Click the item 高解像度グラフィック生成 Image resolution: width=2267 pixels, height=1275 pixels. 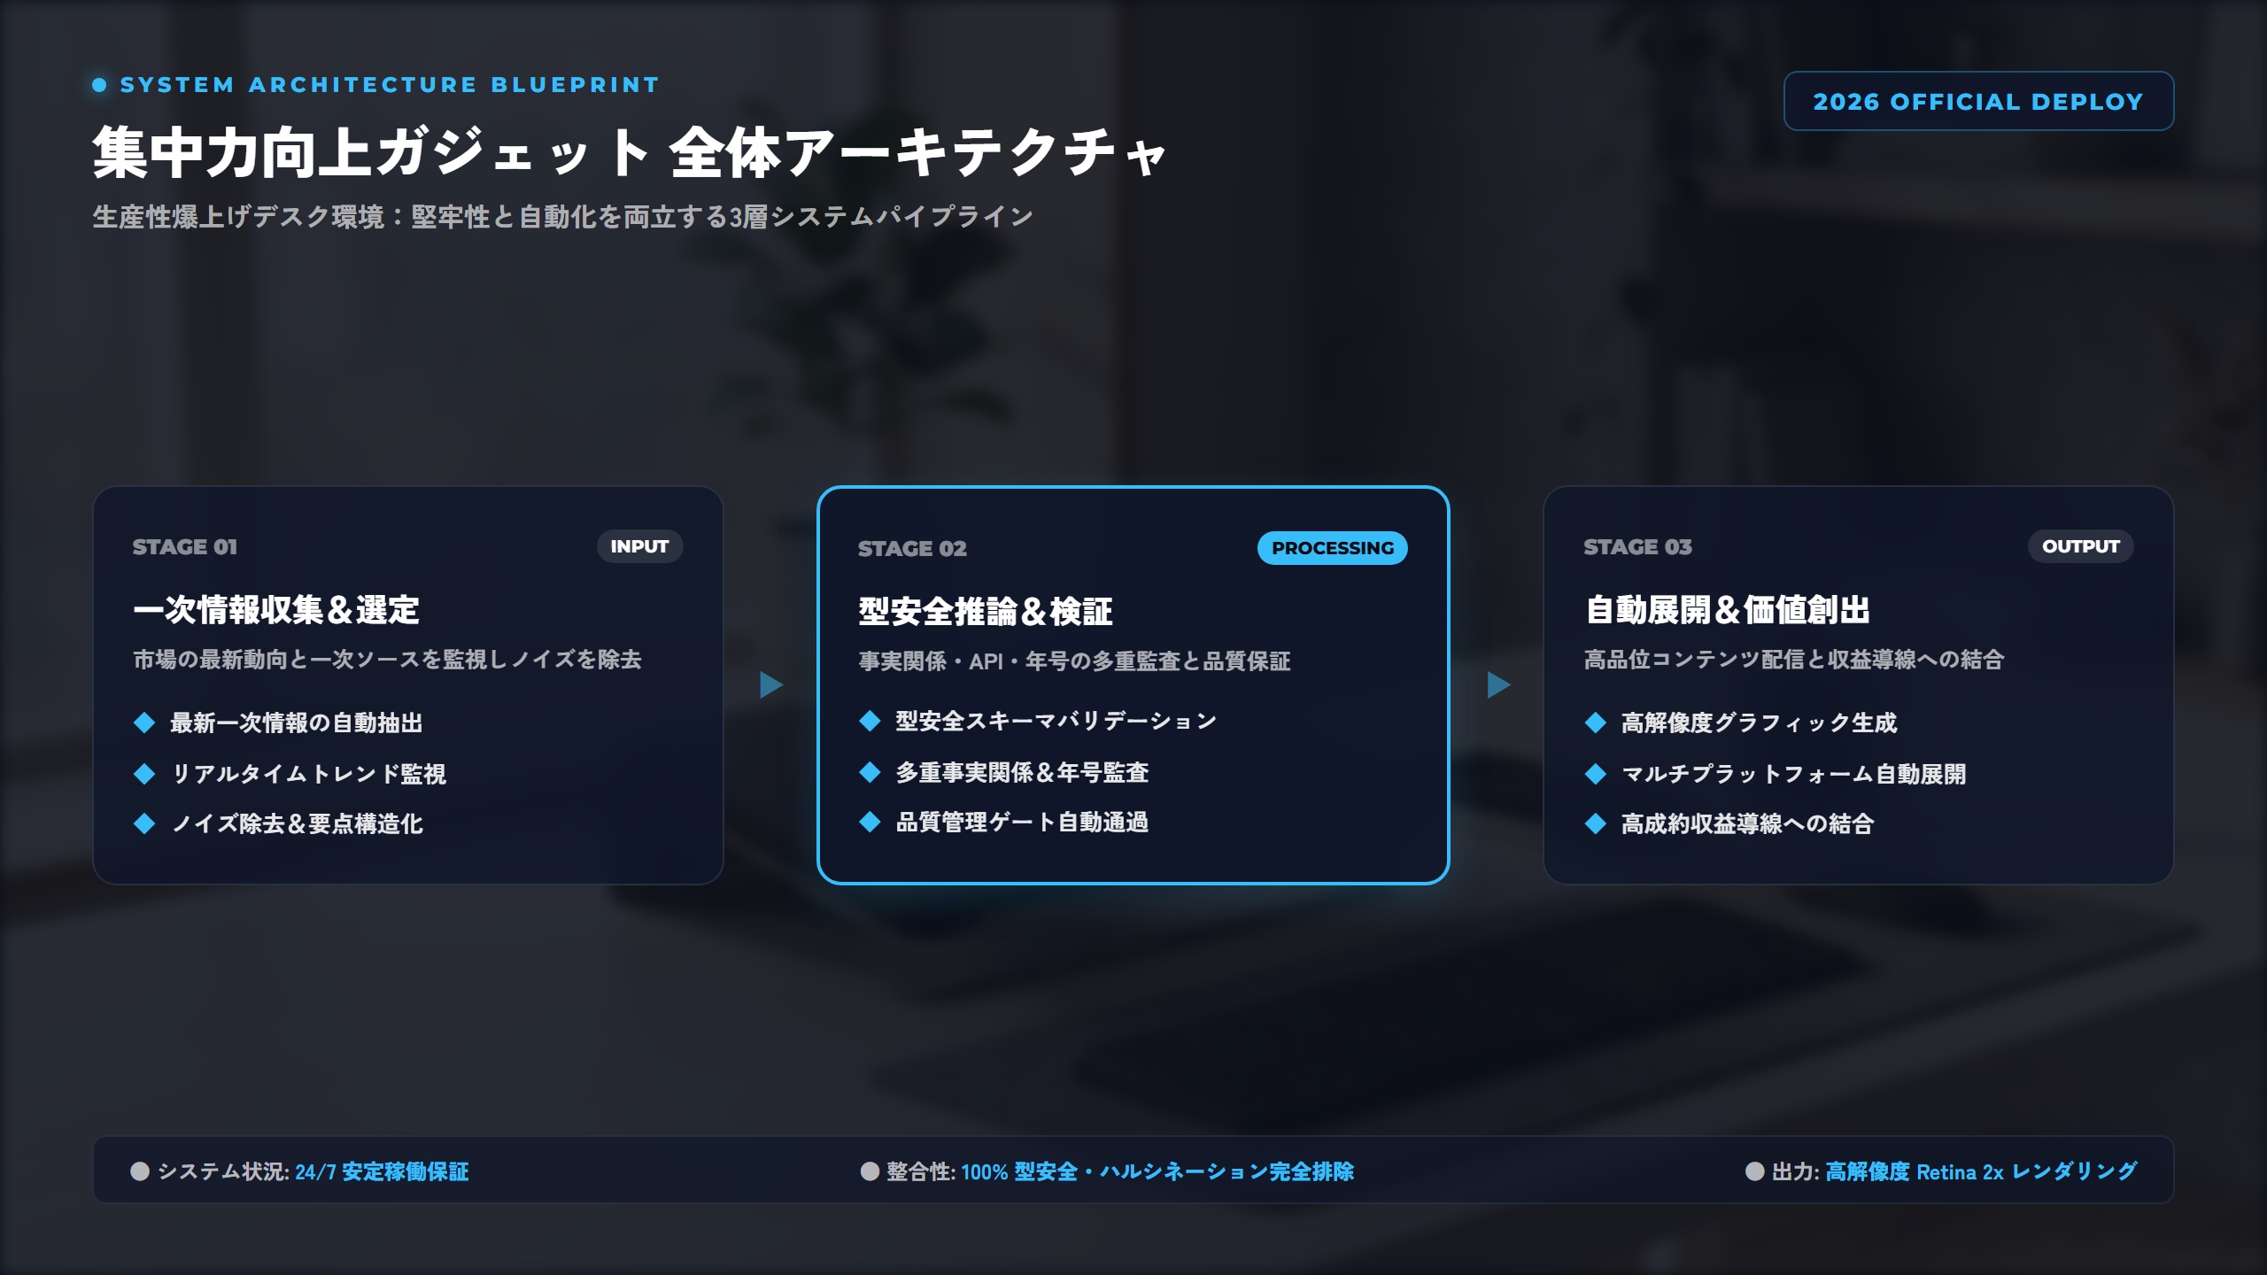pos(1759,722)
